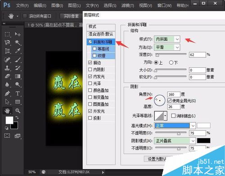
Task: Select the Eyedropper tool
Action: coord(18,51)
